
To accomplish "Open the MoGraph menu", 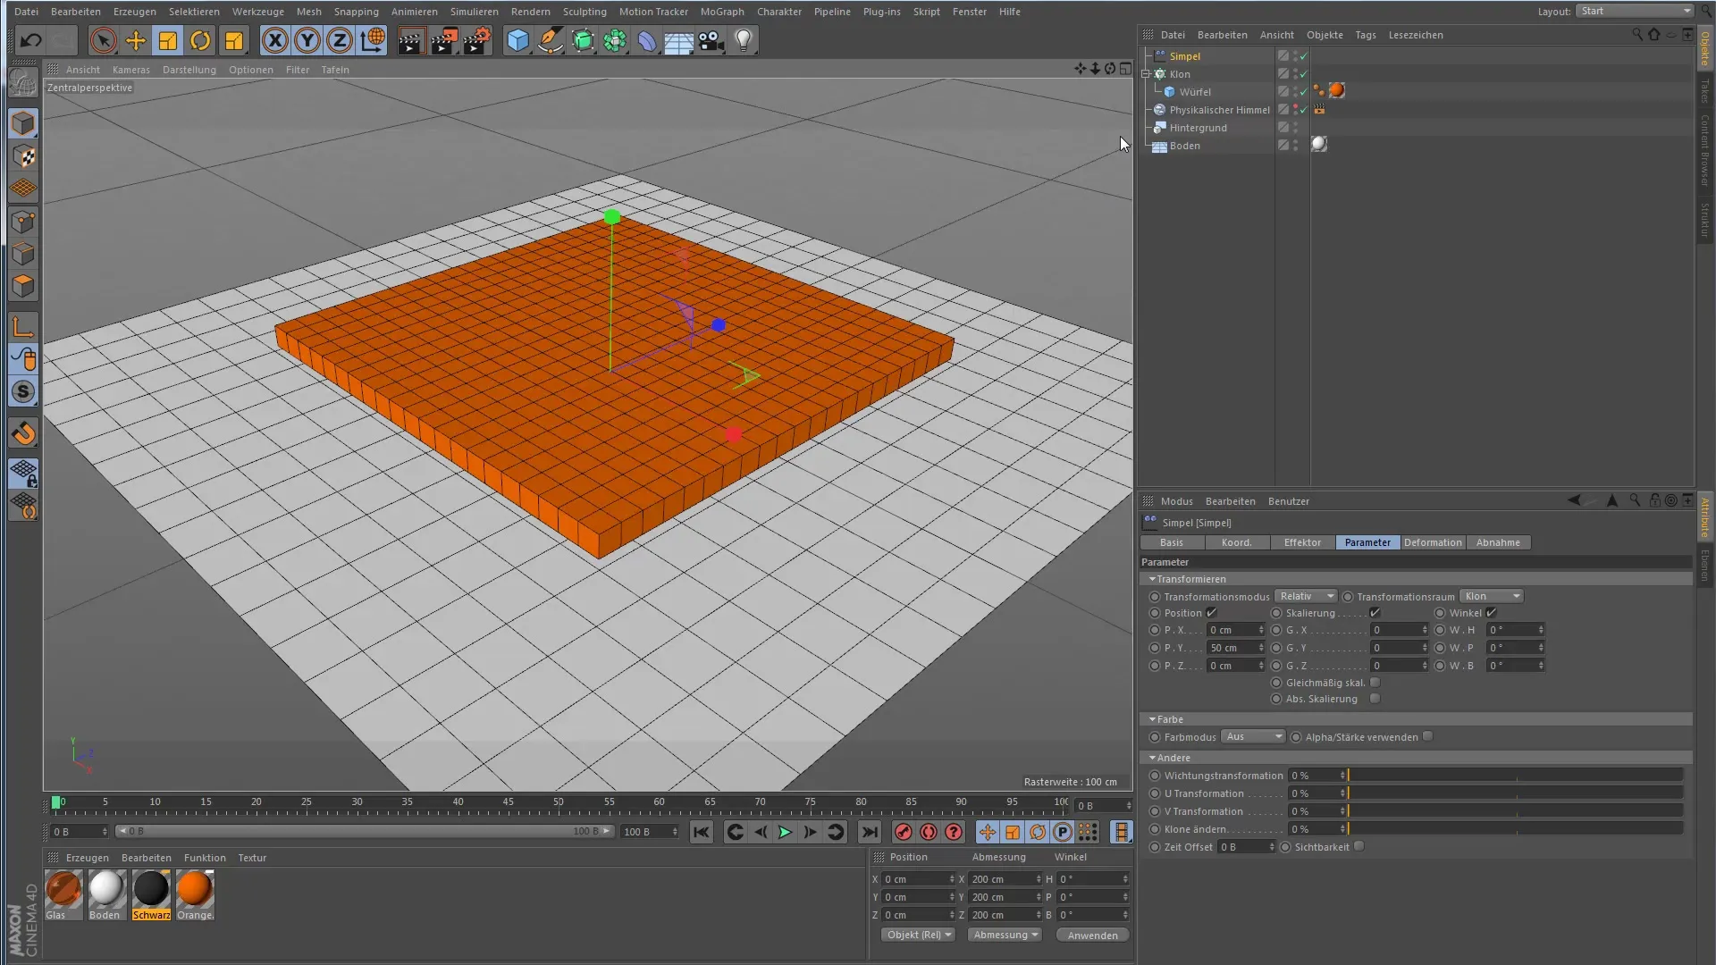I will click(x=722, y=12).
